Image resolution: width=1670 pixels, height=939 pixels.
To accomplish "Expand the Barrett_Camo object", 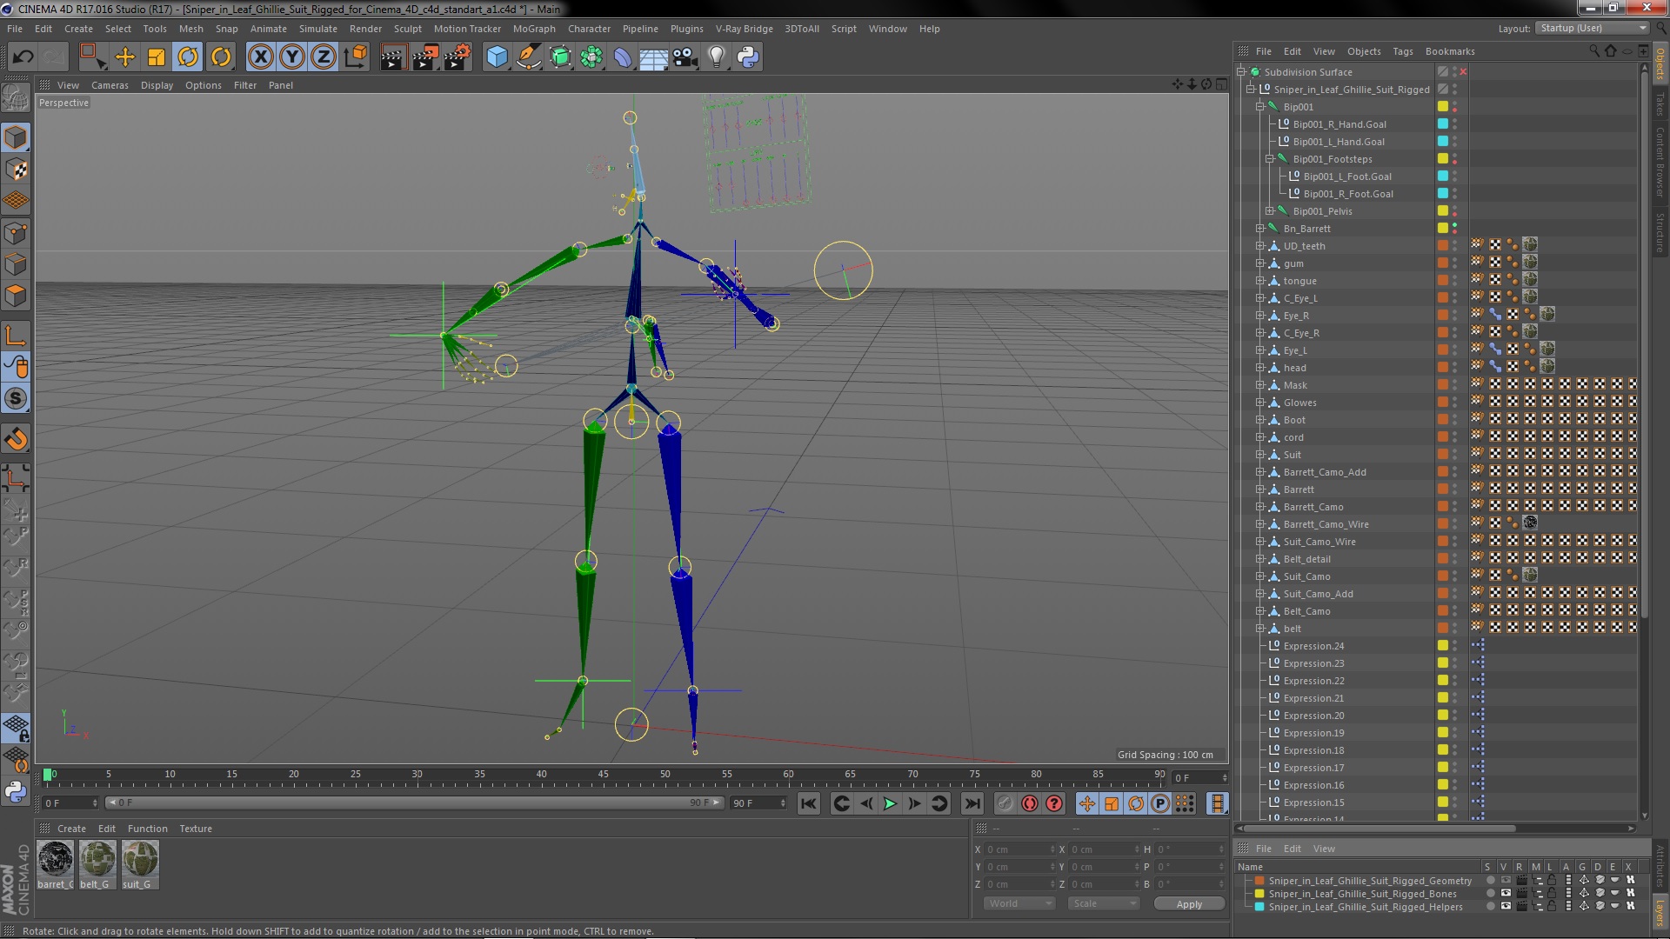I will click(1259, 506).
